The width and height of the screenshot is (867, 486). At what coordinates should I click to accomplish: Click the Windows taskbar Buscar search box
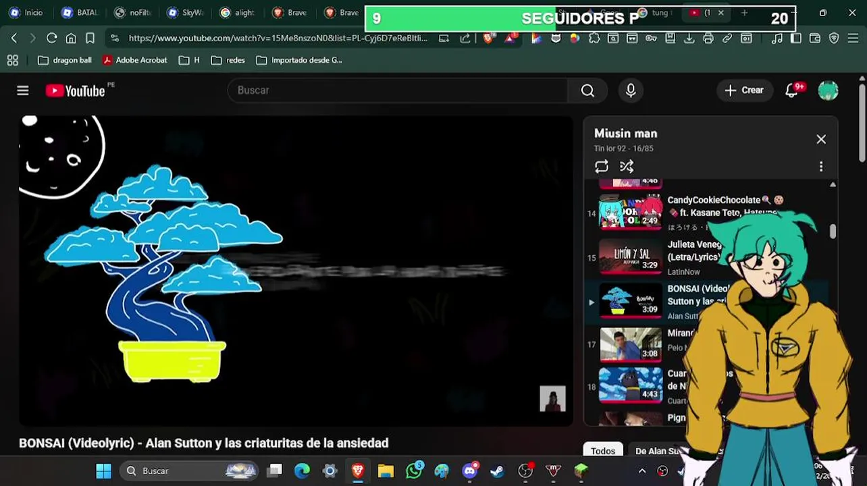pyautogui.click(x=190, y=471)
